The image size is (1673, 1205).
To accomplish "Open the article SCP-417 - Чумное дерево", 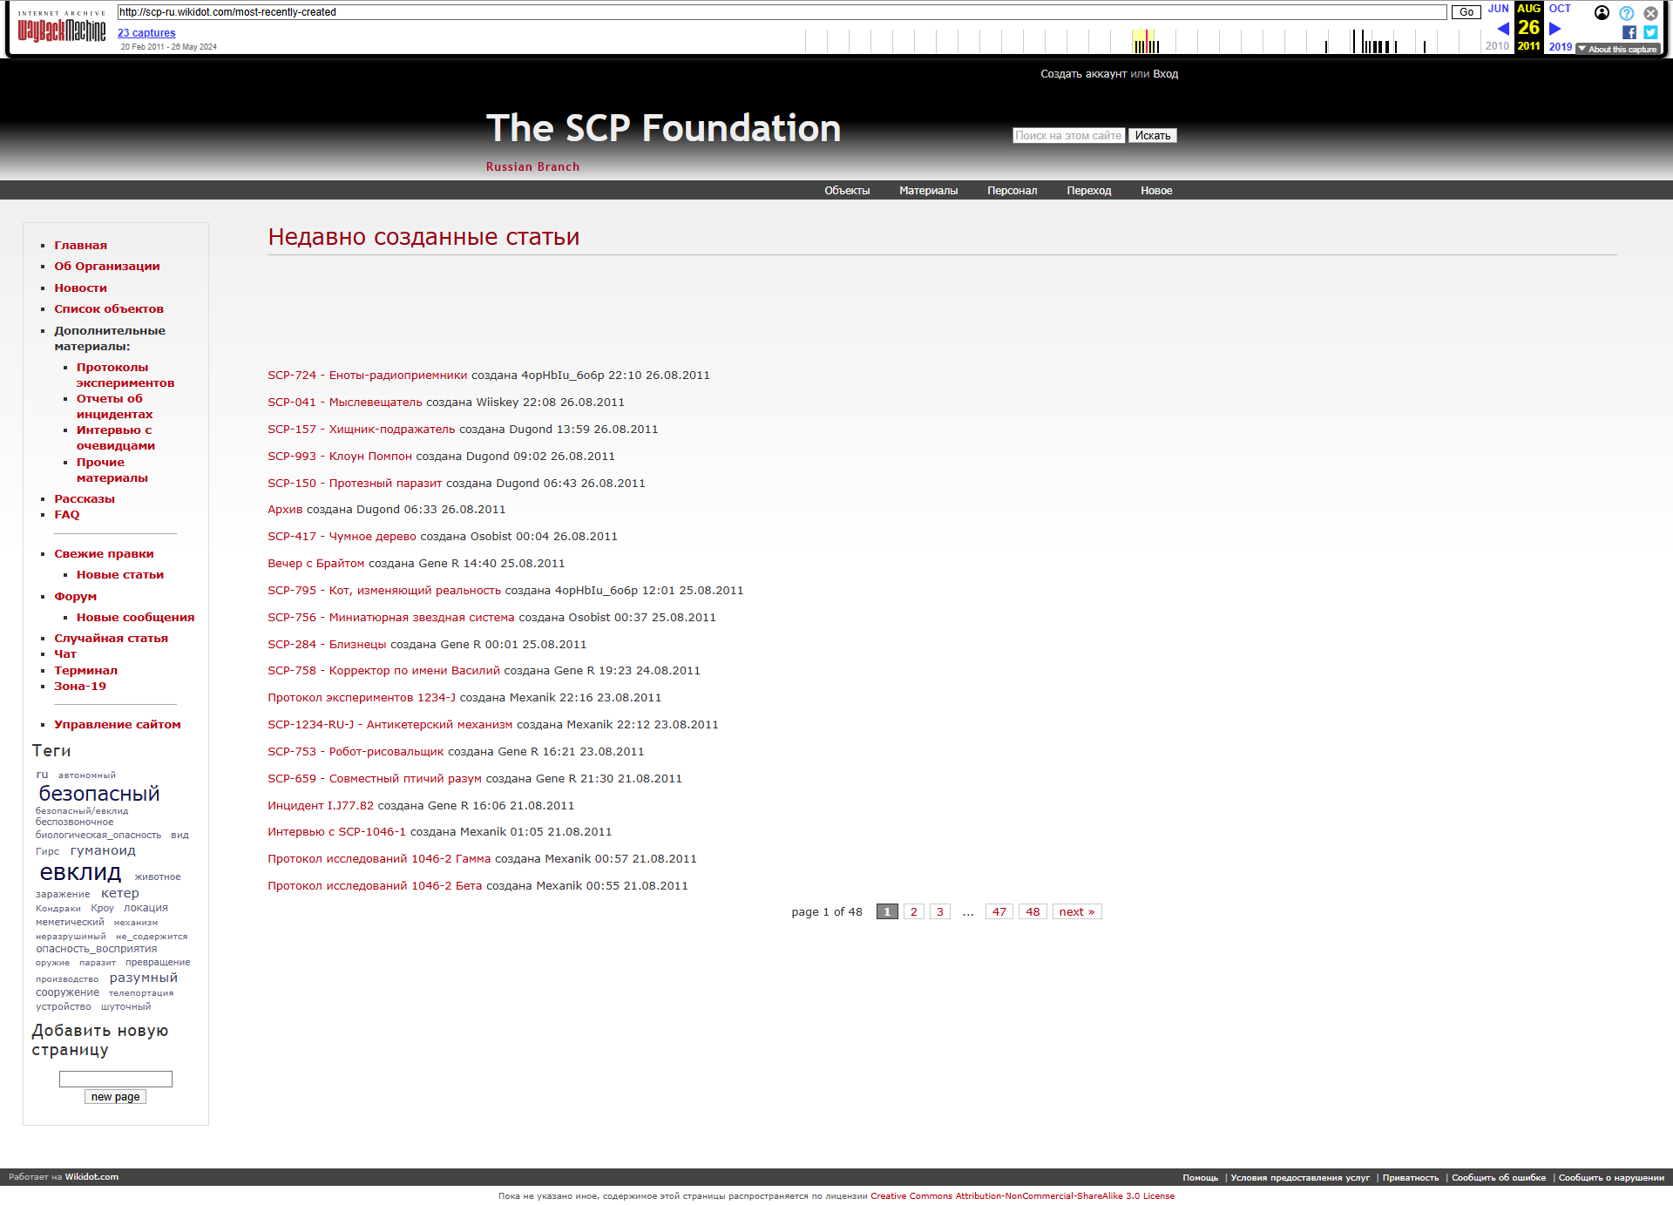I will 342,537.
